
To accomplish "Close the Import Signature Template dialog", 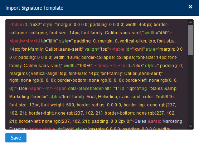I will pyautogui.click(x=190, y=6).
